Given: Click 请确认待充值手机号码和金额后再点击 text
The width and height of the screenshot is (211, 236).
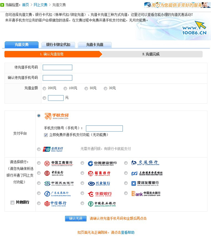Looking at the screenshot, I should 118,219.
